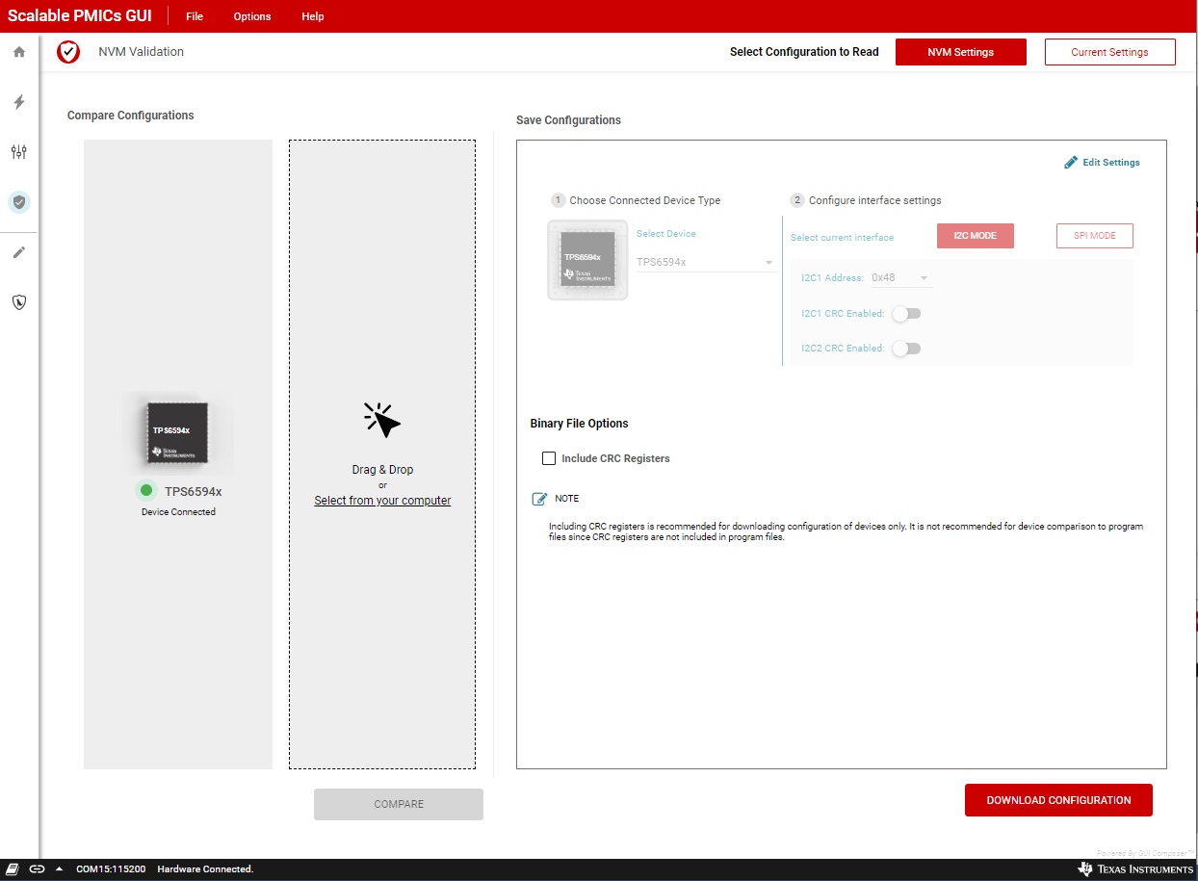Click the DOWNLOAD CONFIGURATION button
Screen dimensions: 1198x881
(x=1058, y=800)
